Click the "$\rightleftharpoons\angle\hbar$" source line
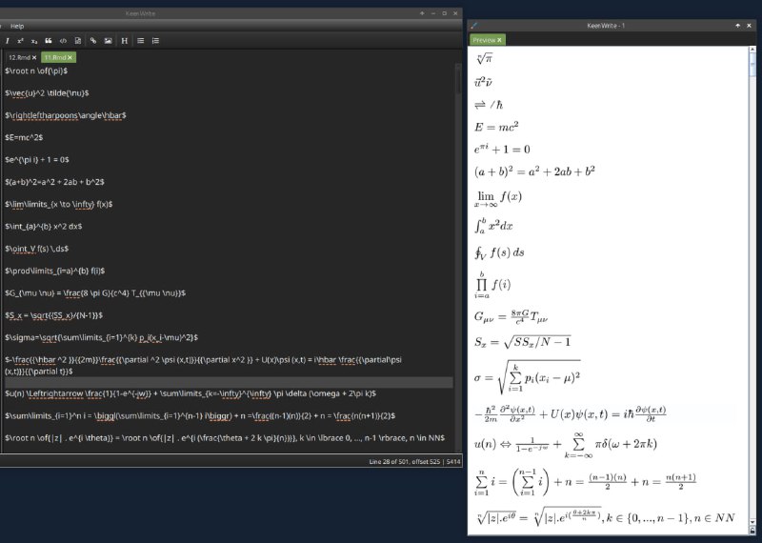 click(x=65, y=115)
